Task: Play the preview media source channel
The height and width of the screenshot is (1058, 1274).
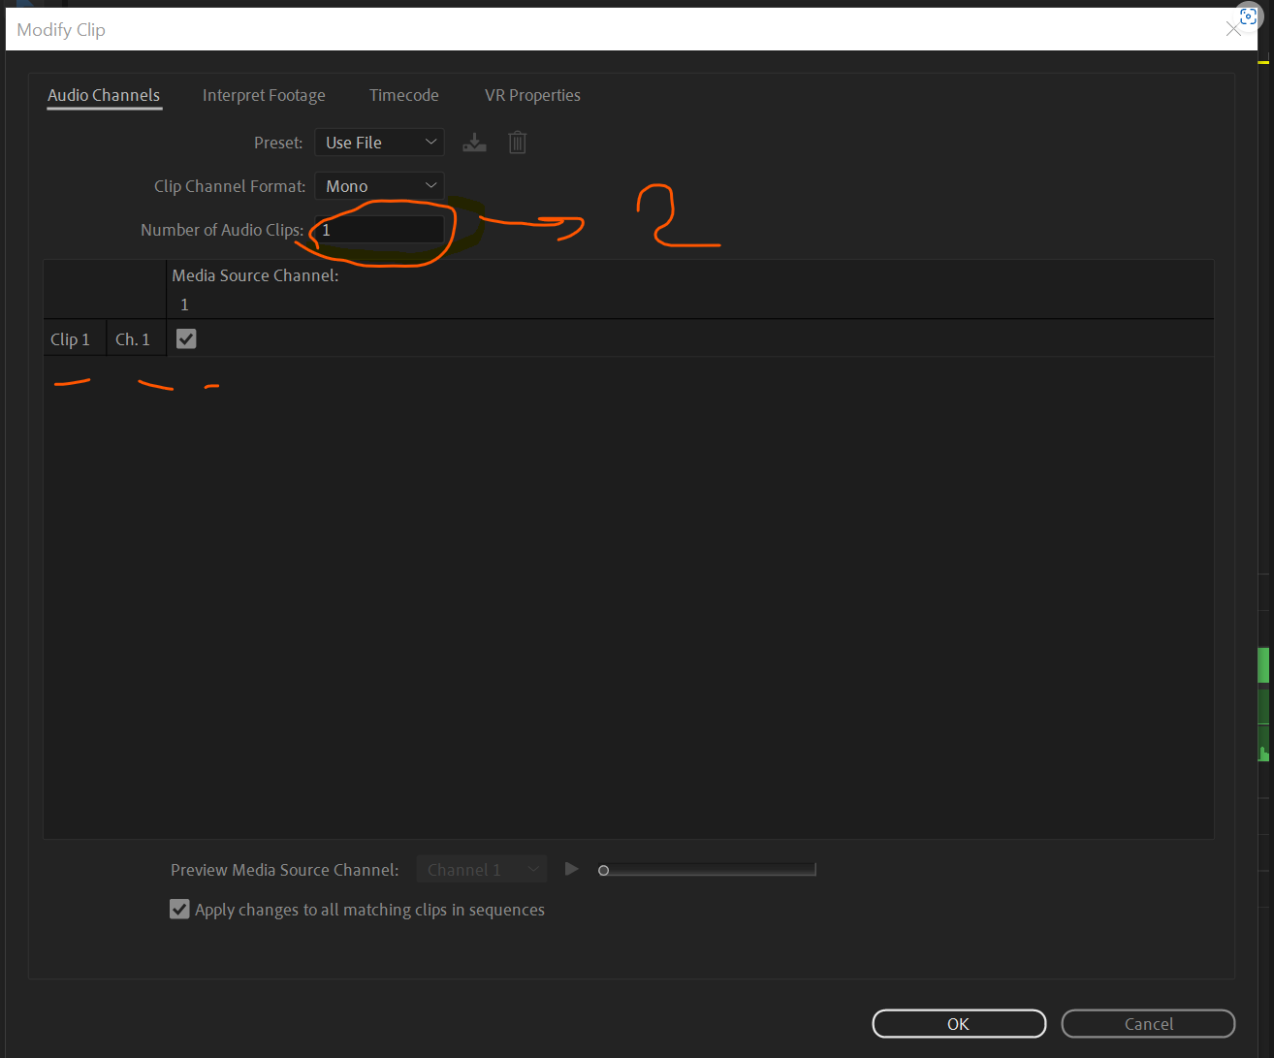Action: [x=572, y=869]
